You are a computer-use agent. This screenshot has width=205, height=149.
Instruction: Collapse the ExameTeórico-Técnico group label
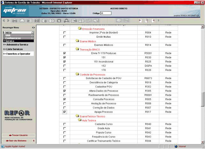(93, 117)
